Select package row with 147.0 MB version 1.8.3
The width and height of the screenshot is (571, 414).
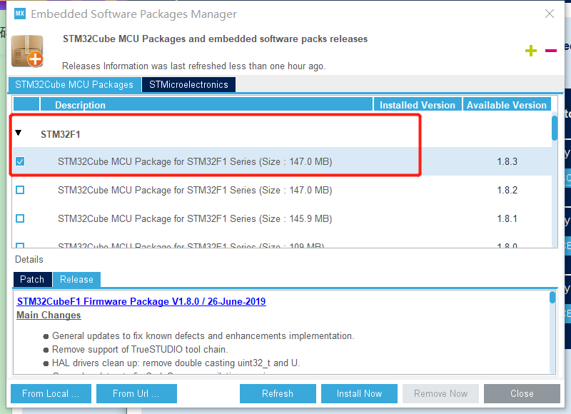click(x=282, y=161)
